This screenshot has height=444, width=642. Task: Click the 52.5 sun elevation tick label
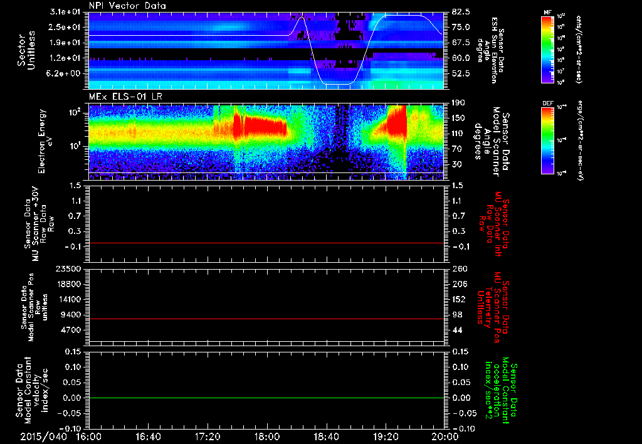[x=461, y=73]
